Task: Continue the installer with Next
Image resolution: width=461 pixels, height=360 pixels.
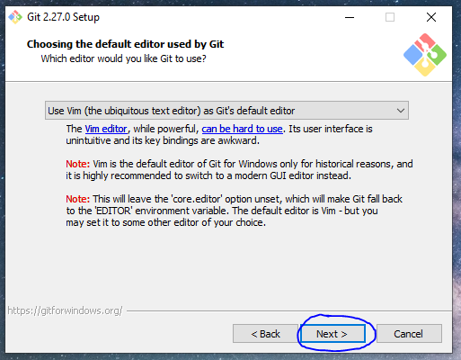Action: click(332, 334)
